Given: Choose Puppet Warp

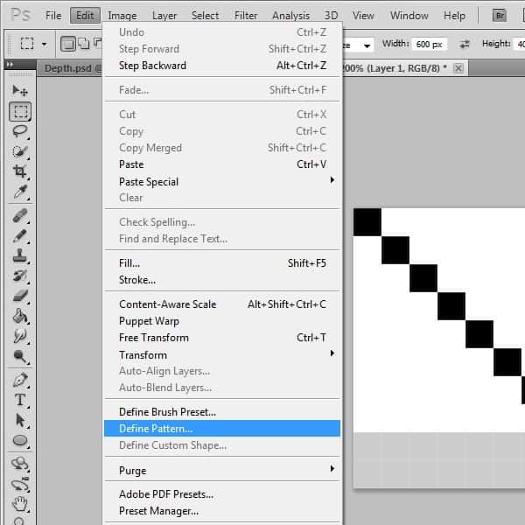Looking at the screenshot, I should tap(222, 321).
